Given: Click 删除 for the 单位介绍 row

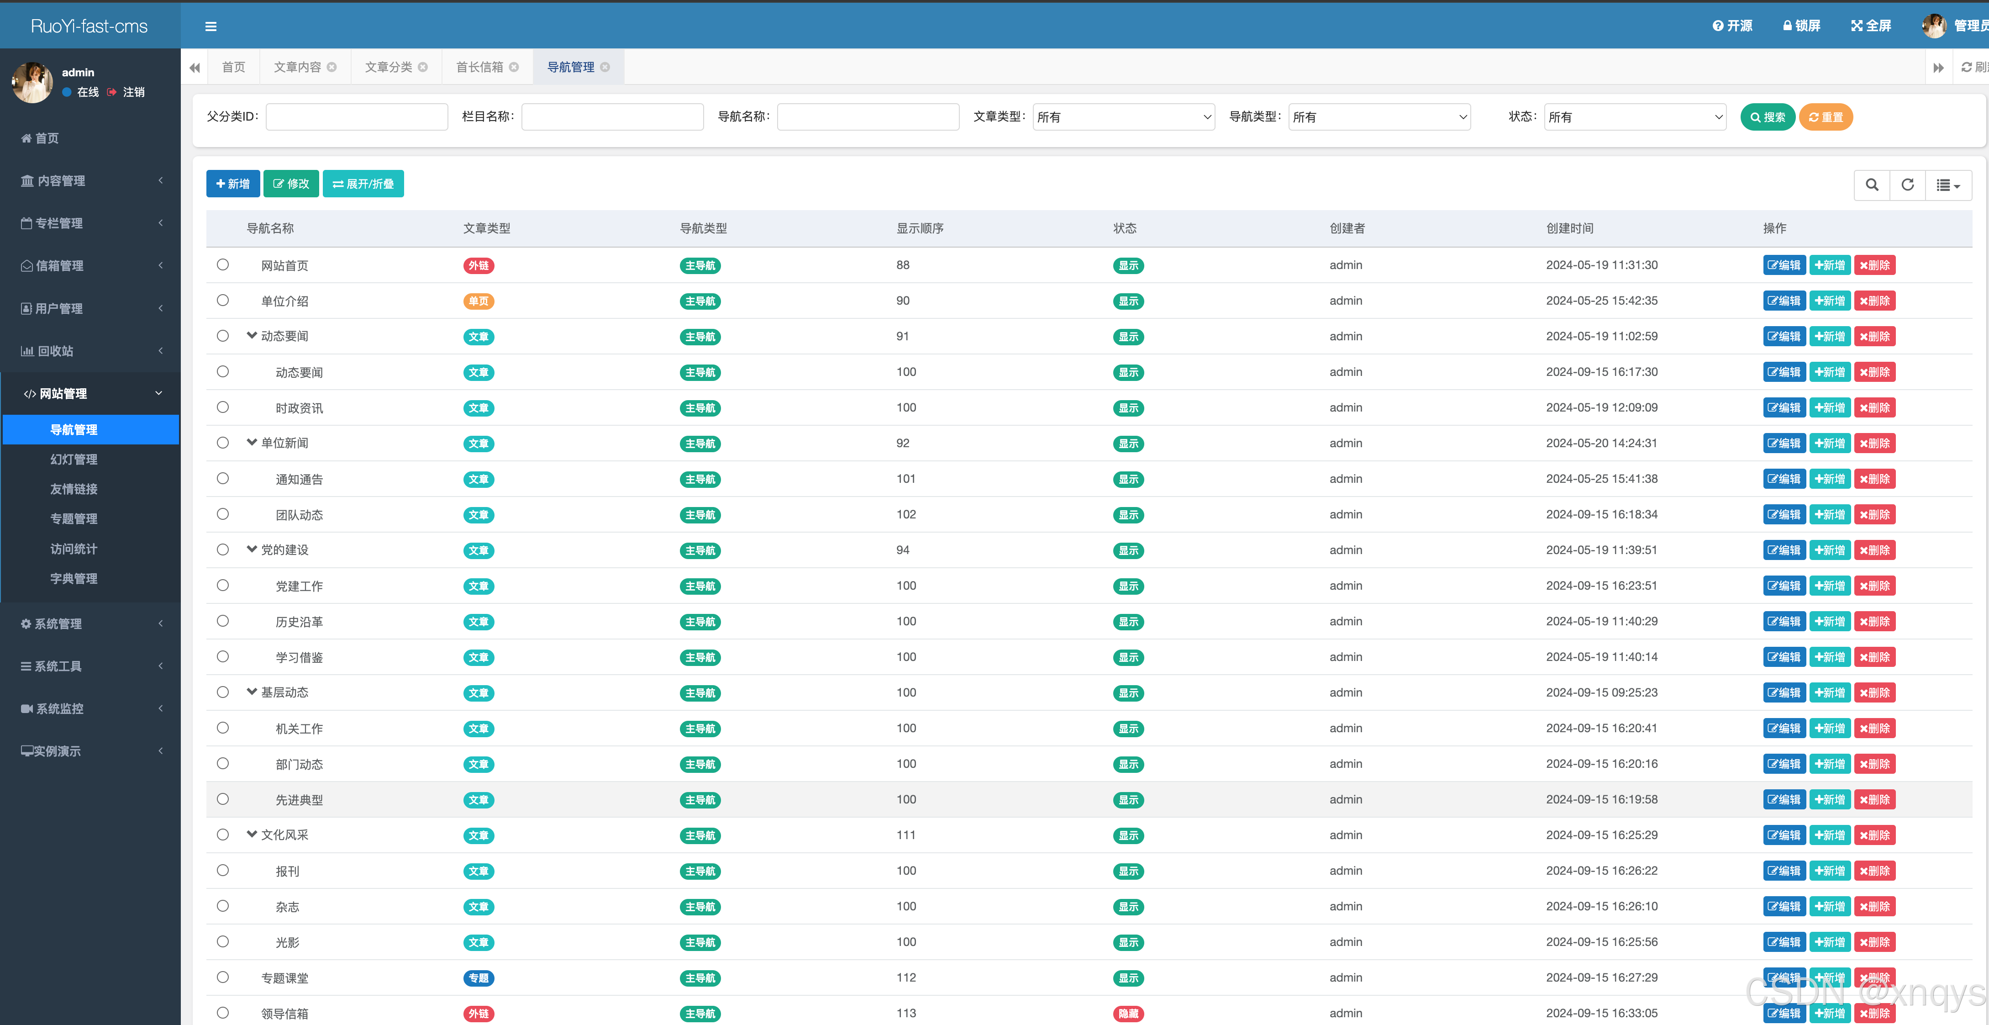Looking at the screenshot, I should [1875, 301].
